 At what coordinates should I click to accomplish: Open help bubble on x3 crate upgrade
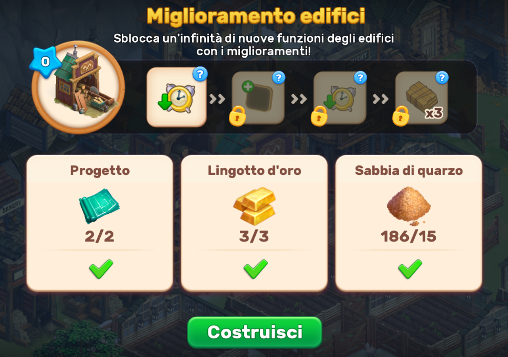442,77
